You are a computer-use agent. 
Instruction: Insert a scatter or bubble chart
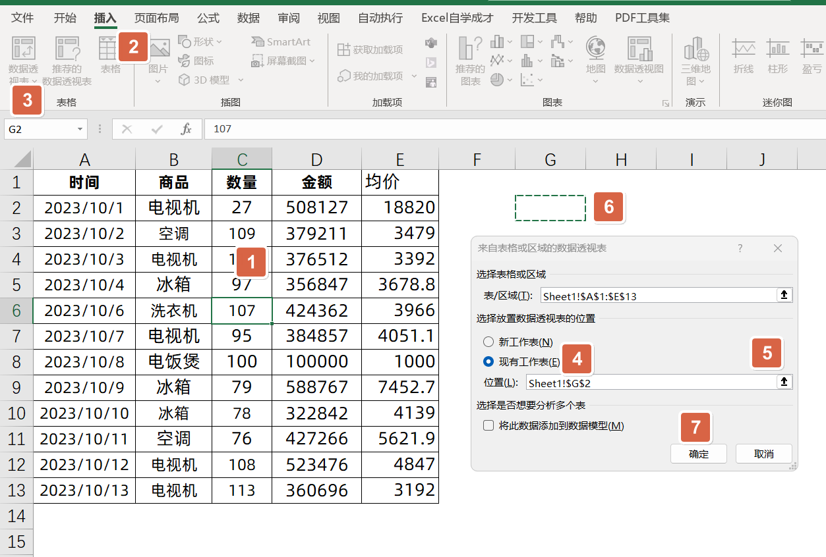(531, 79)
